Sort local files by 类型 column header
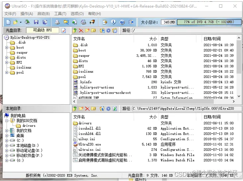 point(177,117)
